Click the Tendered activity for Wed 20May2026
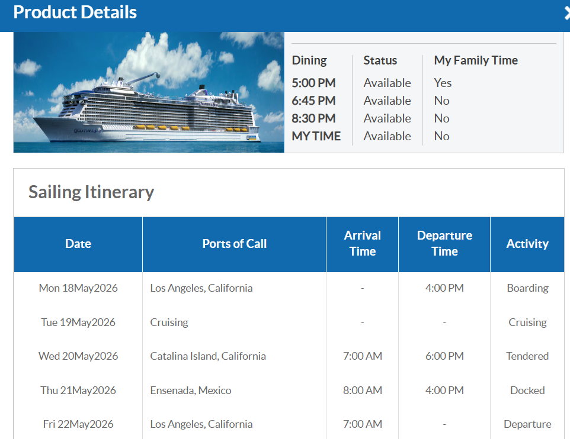The height and width of the screenshot is (439, 570). [527, 356]
